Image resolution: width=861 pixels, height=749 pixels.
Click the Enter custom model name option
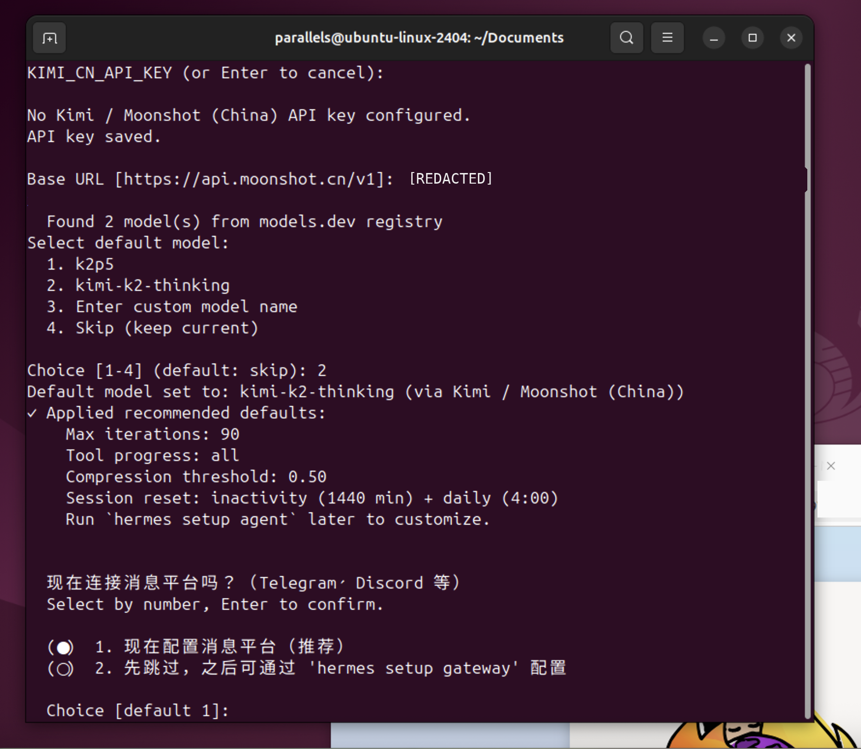pyautogui.click(x=186, y=307)
